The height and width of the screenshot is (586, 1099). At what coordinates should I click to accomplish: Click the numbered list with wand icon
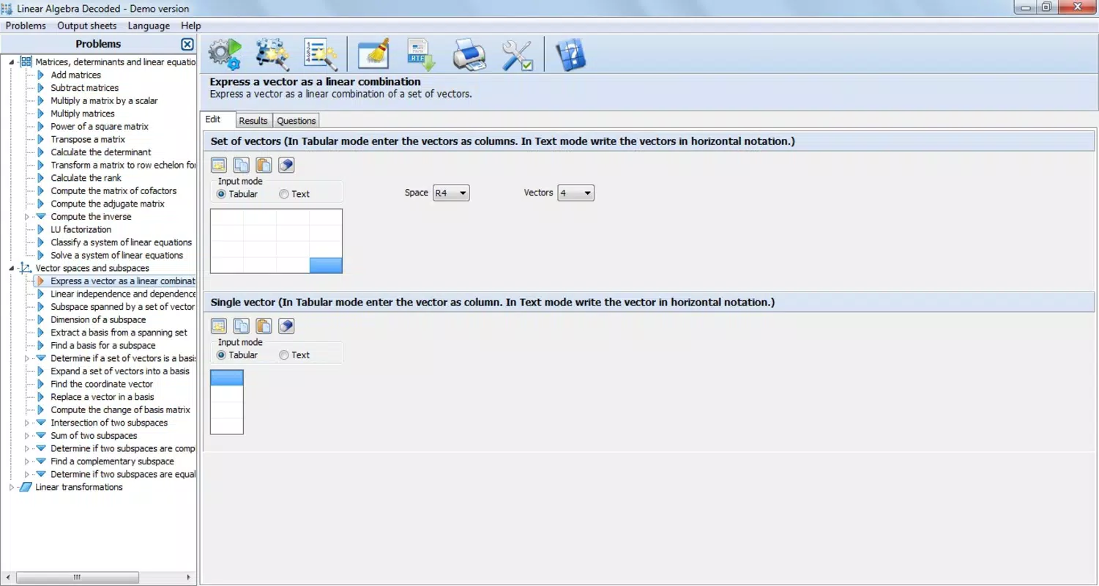point(320,54)
